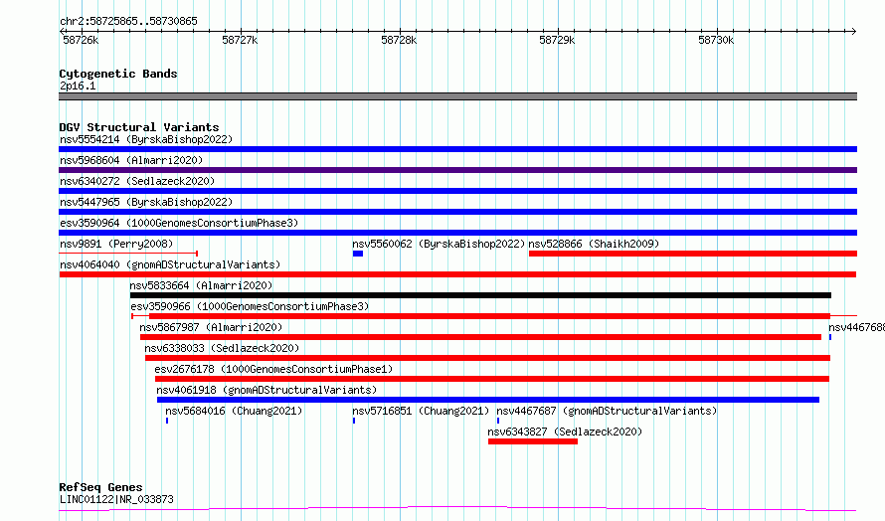Click the 58730k ruler position
Viewport: 885px width, 521px height.
(716, 40)
